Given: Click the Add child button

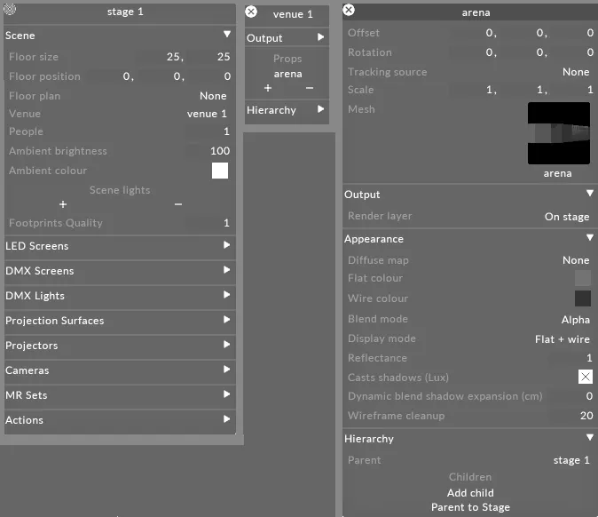Looking at the screenshot, I should pos(470,493).
